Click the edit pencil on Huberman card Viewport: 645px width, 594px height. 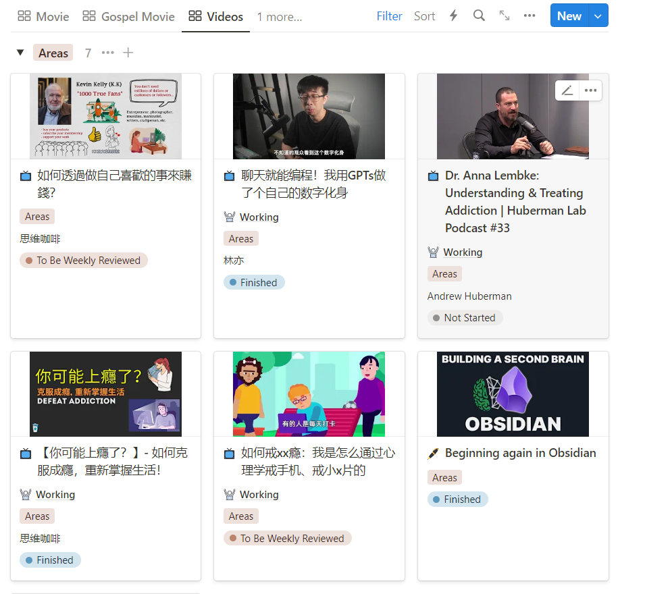(567, 90)
